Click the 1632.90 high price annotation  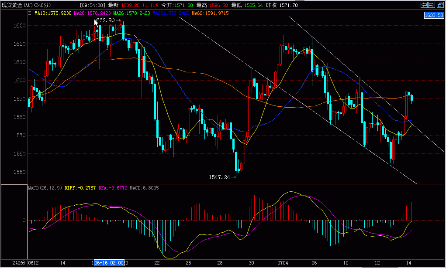(105, 20)
